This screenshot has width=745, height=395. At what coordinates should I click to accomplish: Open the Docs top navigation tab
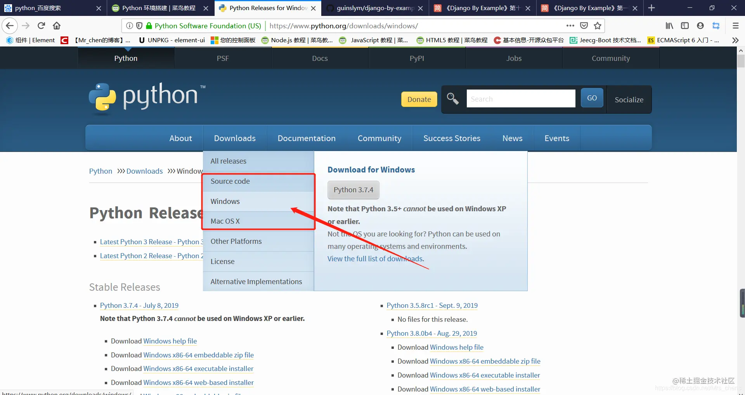[x=320, y=58]
